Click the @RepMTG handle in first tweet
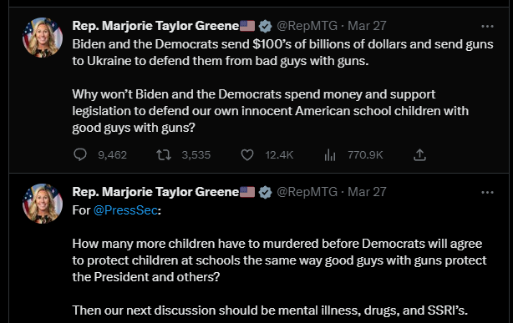This screenshot has height=323, width=513. click(x=307, y=26)
